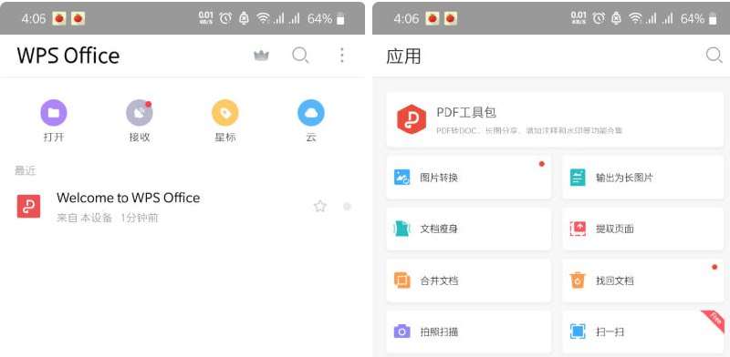Star the Welcome to WPS Office document
730x357 pixels.
pos(320,207)
